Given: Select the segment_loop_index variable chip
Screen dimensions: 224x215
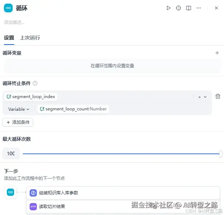Looking at the screenshot, I should pyautogui.click(x=31, y=97).
